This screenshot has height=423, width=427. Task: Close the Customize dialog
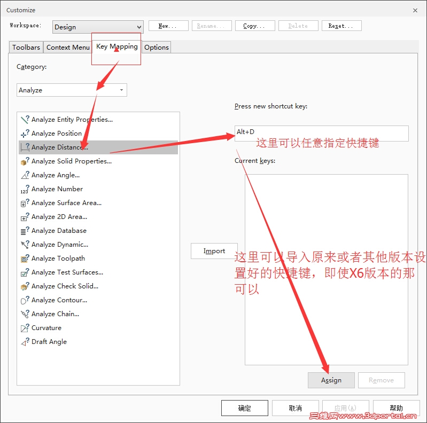pos(415,10)
